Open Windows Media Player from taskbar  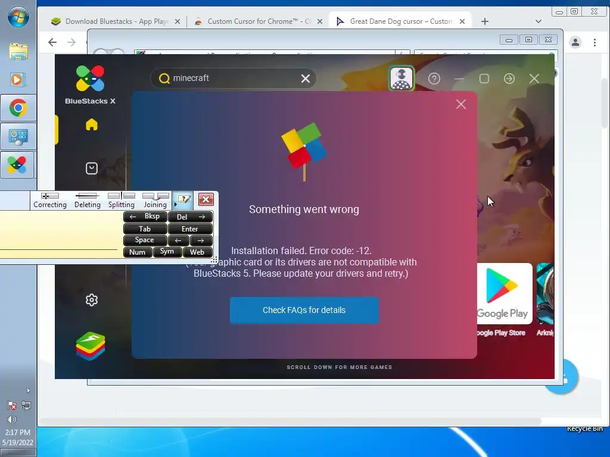[x=17, y=80]
